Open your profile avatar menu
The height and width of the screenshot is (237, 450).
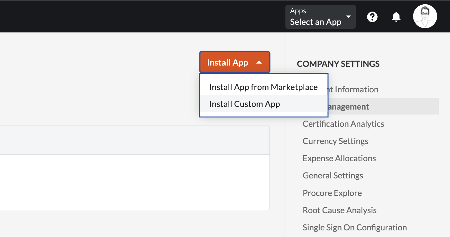[x=425, y=16]
